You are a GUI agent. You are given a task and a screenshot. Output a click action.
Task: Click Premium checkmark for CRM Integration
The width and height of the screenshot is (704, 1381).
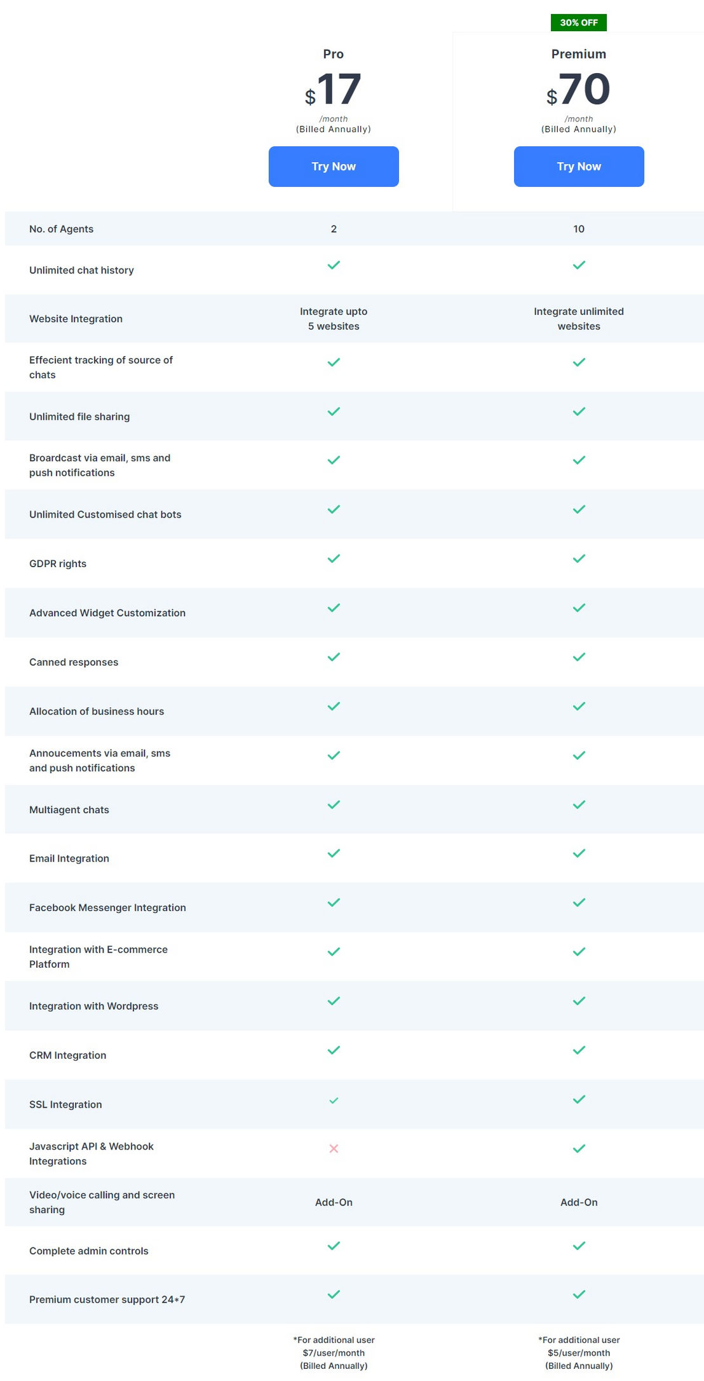point(579,1050)
